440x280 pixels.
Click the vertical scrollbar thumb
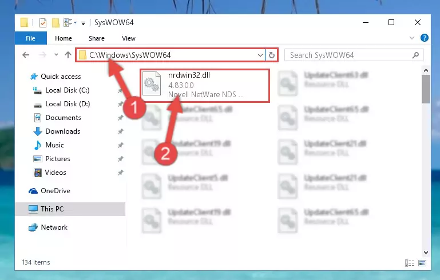426,89
